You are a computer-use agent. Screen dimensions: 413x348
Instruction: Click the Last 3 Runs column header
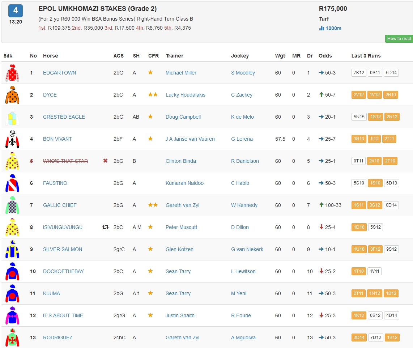point(366,56)
